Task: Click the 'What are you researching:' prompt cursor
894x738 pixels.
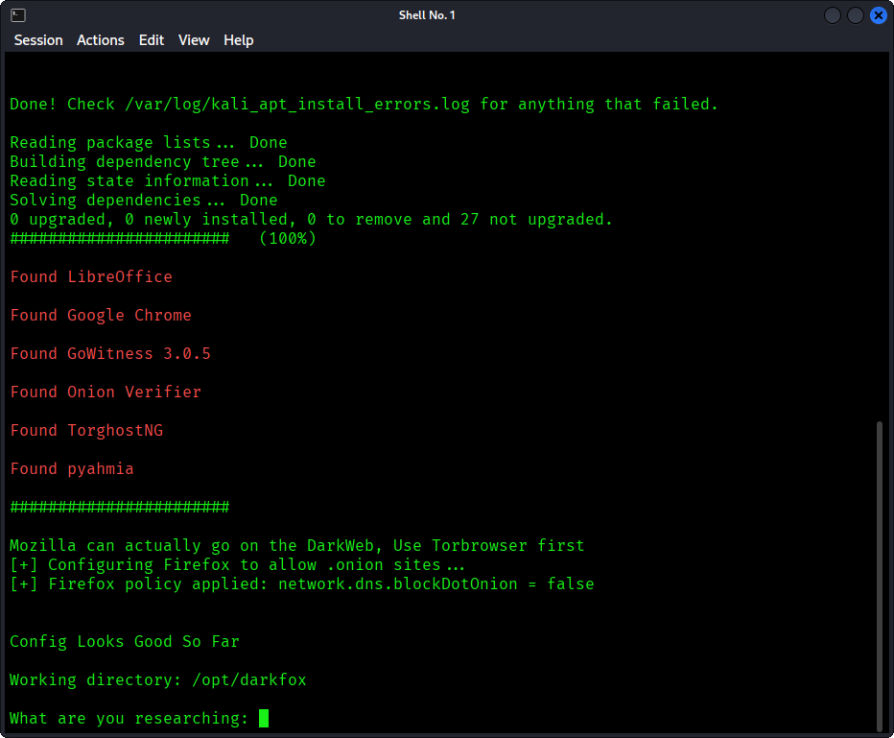Action: pos(264,718)
